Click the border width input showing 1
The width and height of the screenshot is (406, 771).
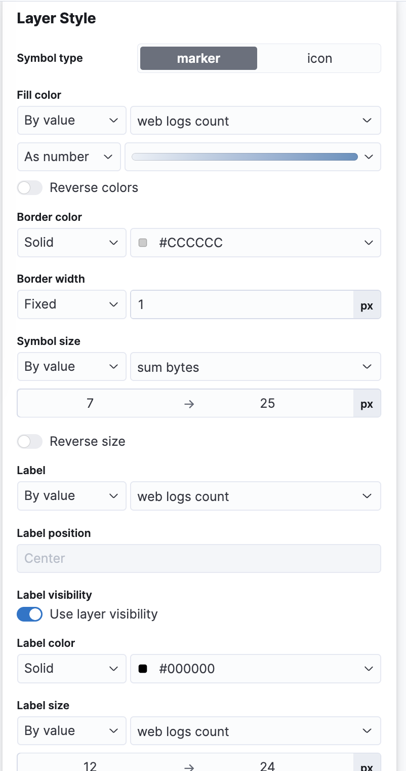point(242,304)
